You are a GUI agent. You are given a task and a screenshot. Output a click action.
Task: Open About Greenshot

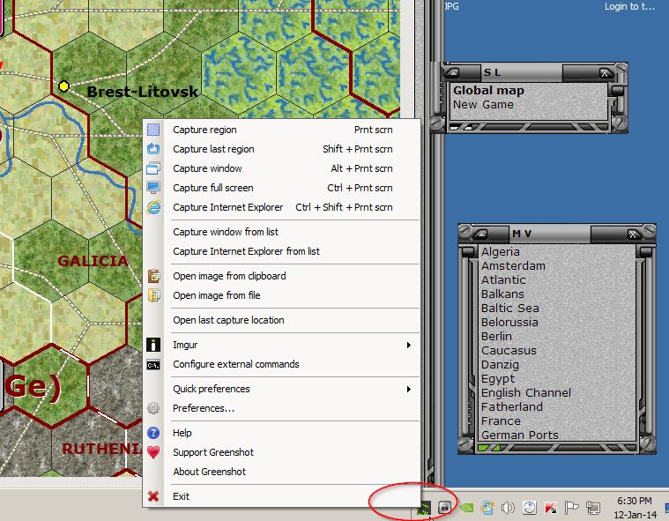[281, 472]
